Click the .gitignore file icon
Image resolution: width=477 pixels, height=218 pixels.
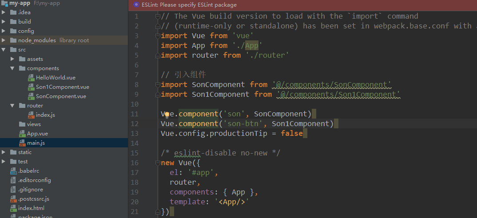[x=13, y=190]
